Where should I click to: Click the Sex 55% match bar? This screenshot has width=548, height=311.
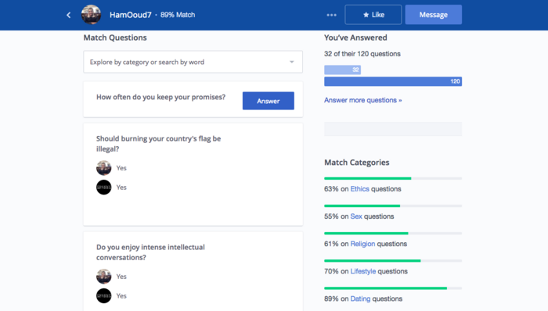tap(393, 206)
